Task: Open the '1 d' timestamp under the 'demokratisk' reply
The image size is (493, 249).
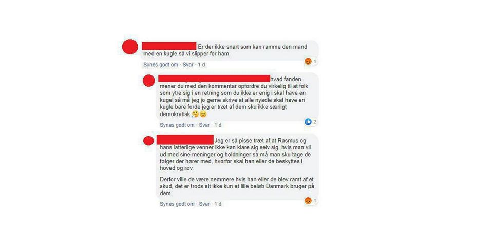Action: tap(218, 125)
